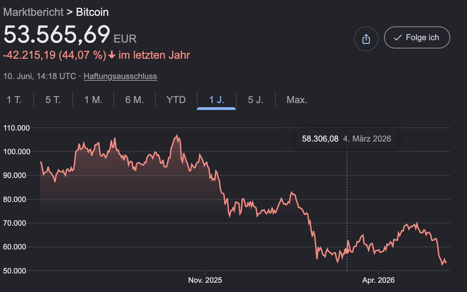Click the checkmark icon in Folge ich
The image size is (467, 292).
click(397, 38)
